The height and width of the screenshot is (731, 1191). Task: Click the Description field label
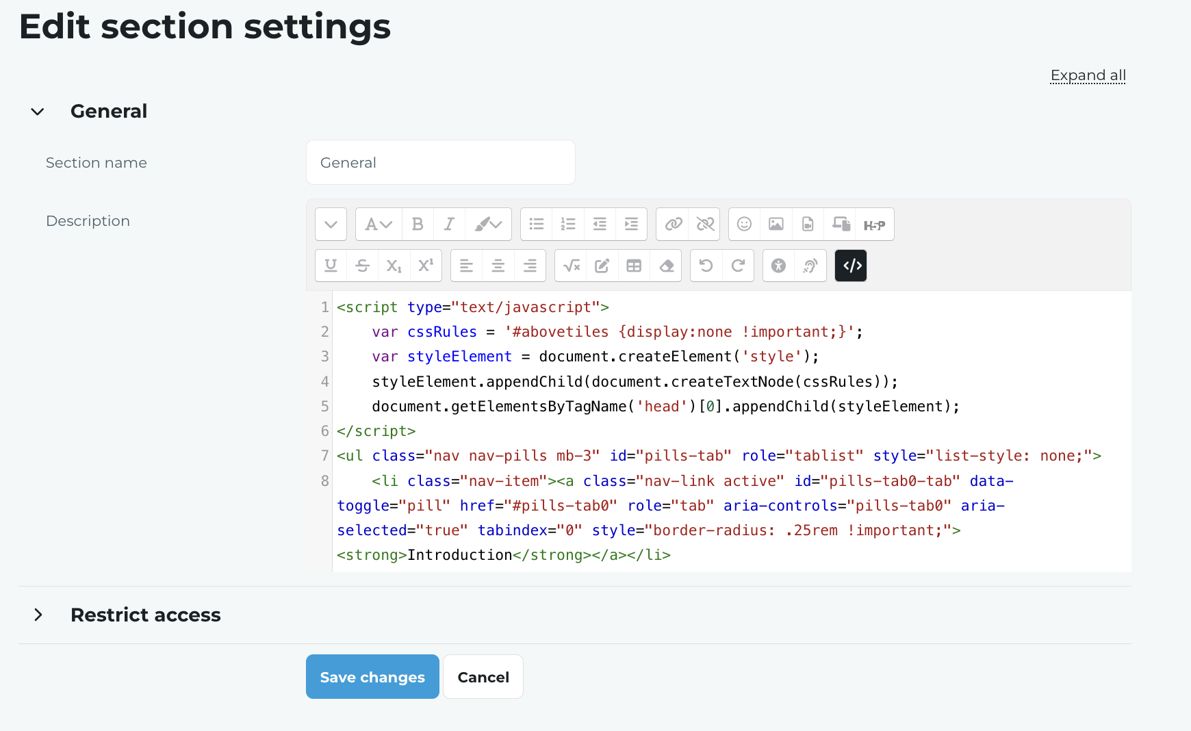tap(88, 221)
